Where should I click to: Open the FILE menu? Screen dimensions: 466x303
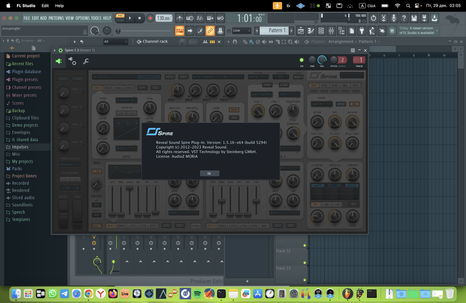(26, 18)
